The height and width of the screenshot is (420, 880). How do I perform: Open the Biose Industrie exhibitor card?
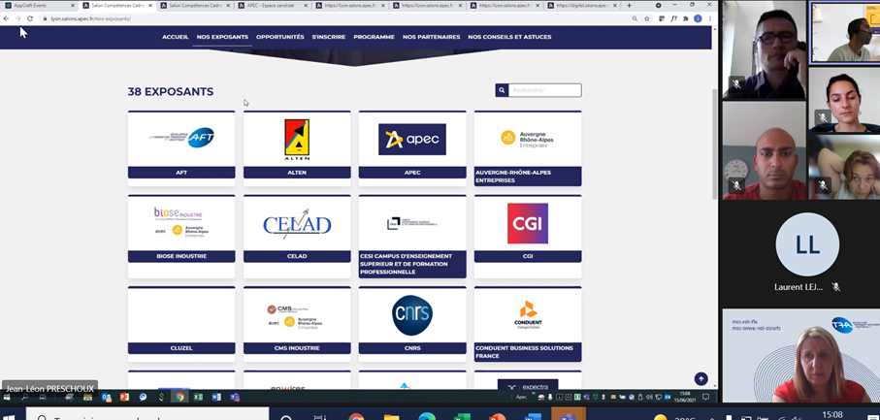click(181, 236)
